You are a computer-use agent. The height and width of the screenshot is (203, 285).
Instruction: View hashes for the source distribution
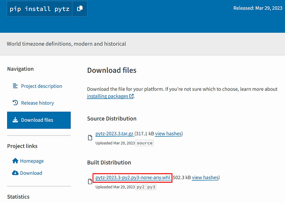pos(168,134)
